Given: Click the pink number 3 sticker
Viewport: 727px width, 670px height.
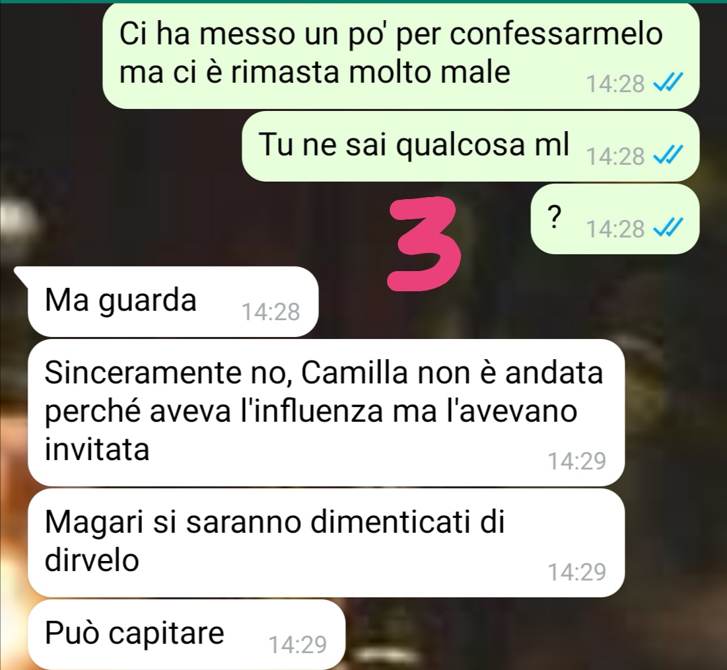Looking at the screenshot, I should tap(425, 244).
